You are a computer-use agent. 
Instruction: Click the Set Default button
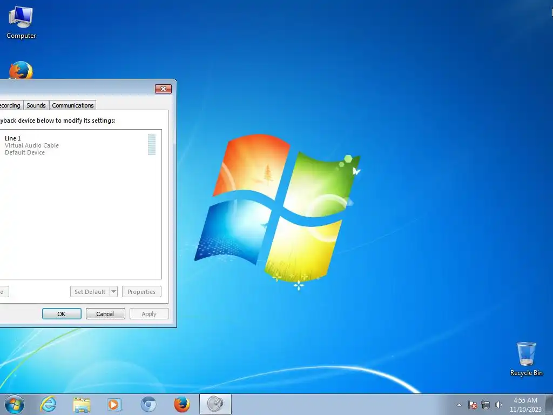click(90, 291)
